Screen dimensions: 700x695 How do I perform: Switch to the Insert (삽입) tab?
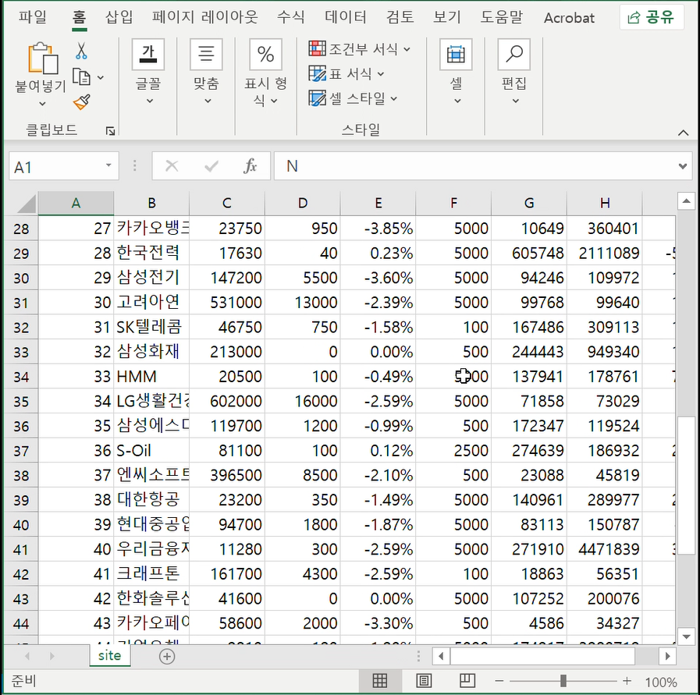coord(119,17)
